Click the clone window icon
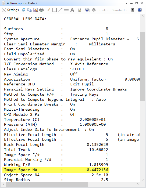The width and height of the screenshot is (146, 188). [87, 10]
